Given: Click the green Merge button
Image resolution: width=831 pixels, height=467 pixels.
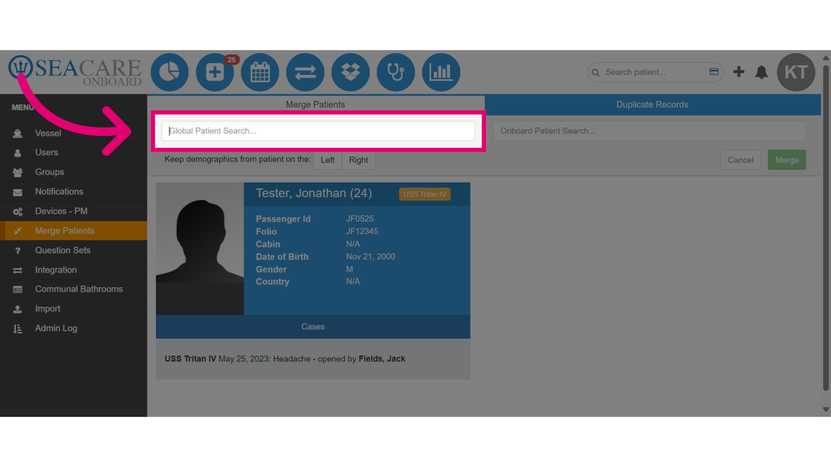Looking at the screenshot, I should tap(787, 160).
